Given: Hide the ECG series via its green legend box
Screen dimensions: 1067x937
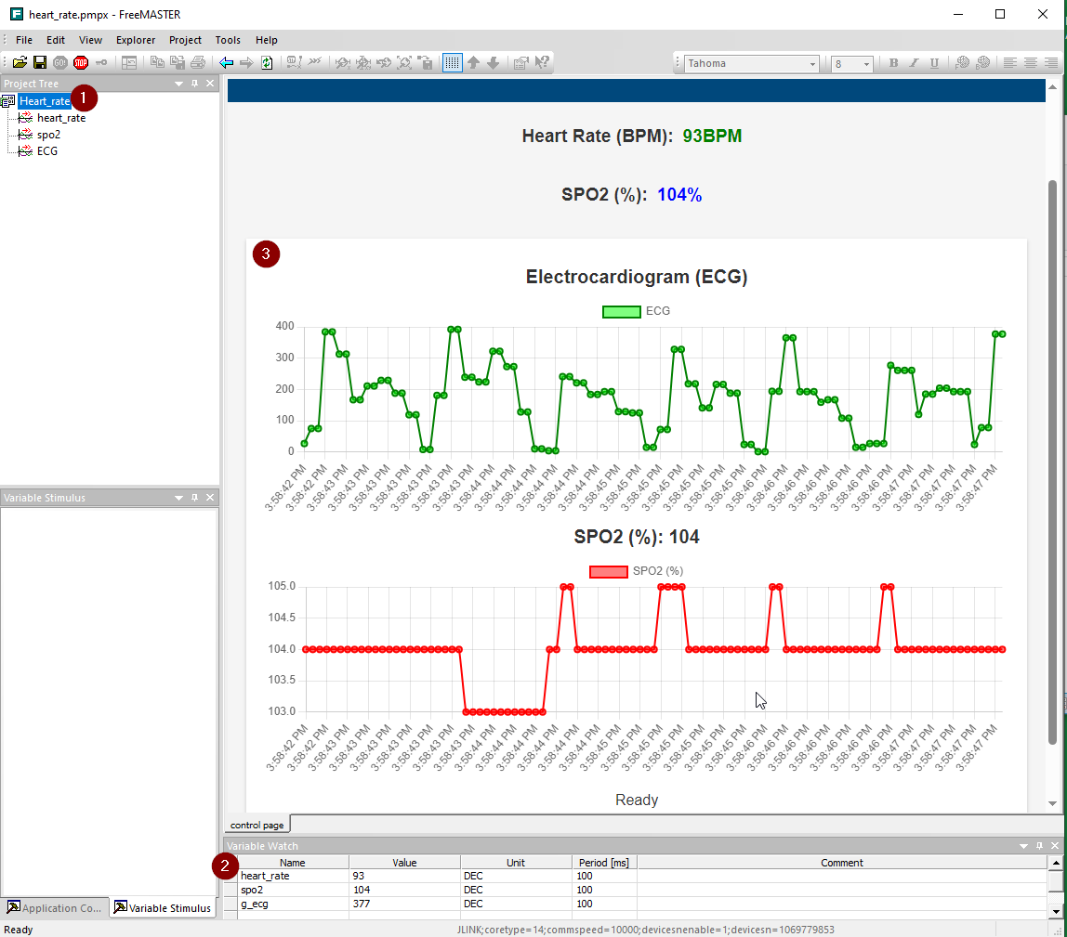Looking at the screenshot, I should coord(621,311).
